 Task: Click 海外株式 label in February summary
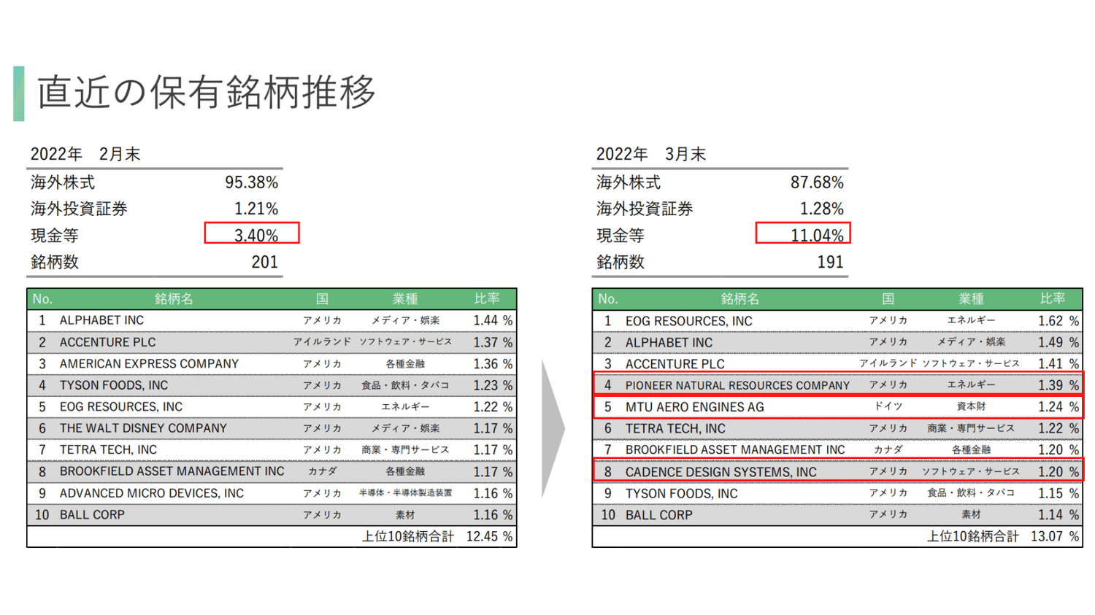point(63,182)
